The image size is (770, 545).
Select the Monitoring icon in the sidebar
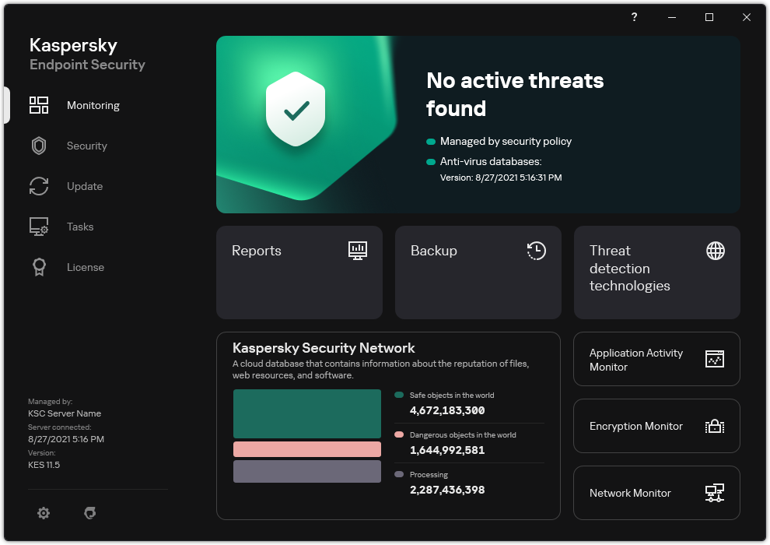click(x=39, y=105)
